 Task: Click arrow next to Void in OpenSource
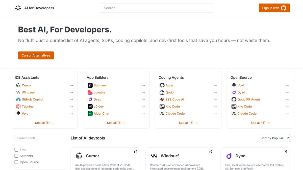pyautogui.click(x=287, y=86)
